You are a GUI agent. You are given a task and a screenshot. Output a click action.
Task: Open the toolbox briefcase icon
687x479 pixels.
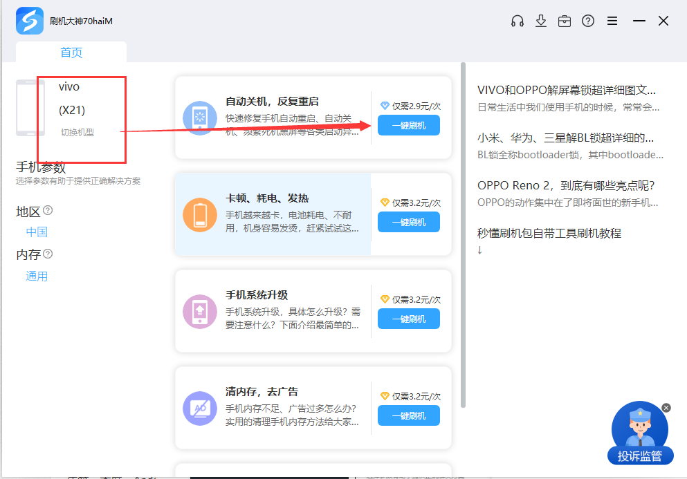pyautogui.click(x=565, y=21)
